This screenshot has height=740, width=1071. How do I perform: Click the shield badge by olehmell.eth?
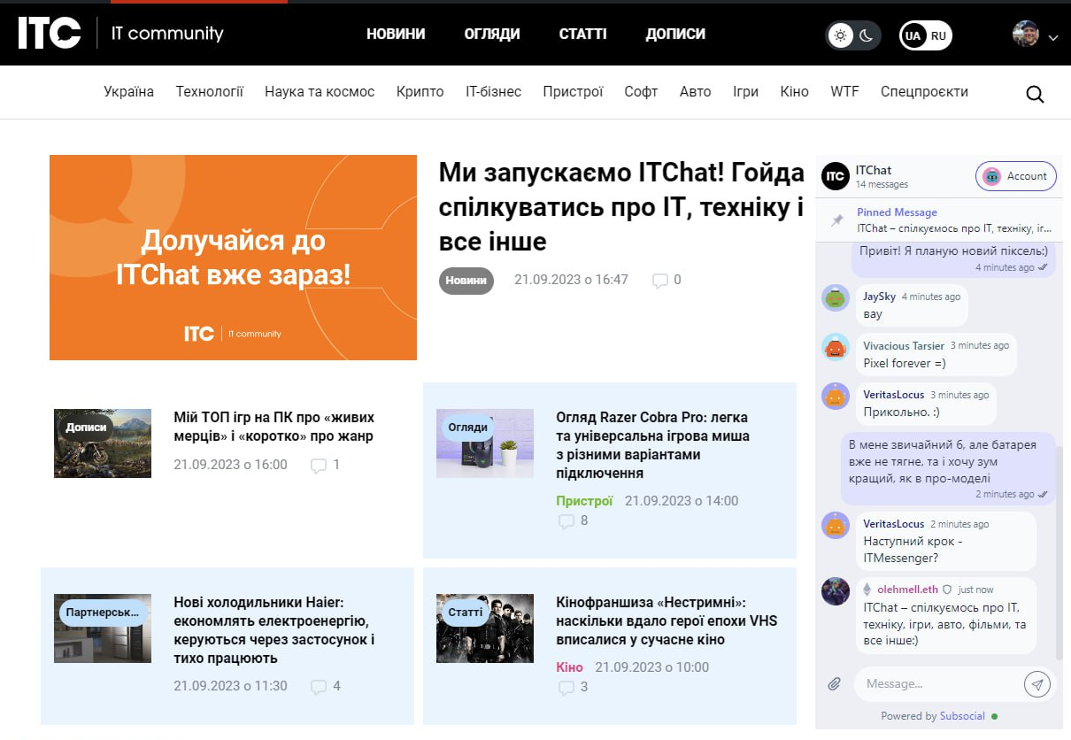point(946,590)
